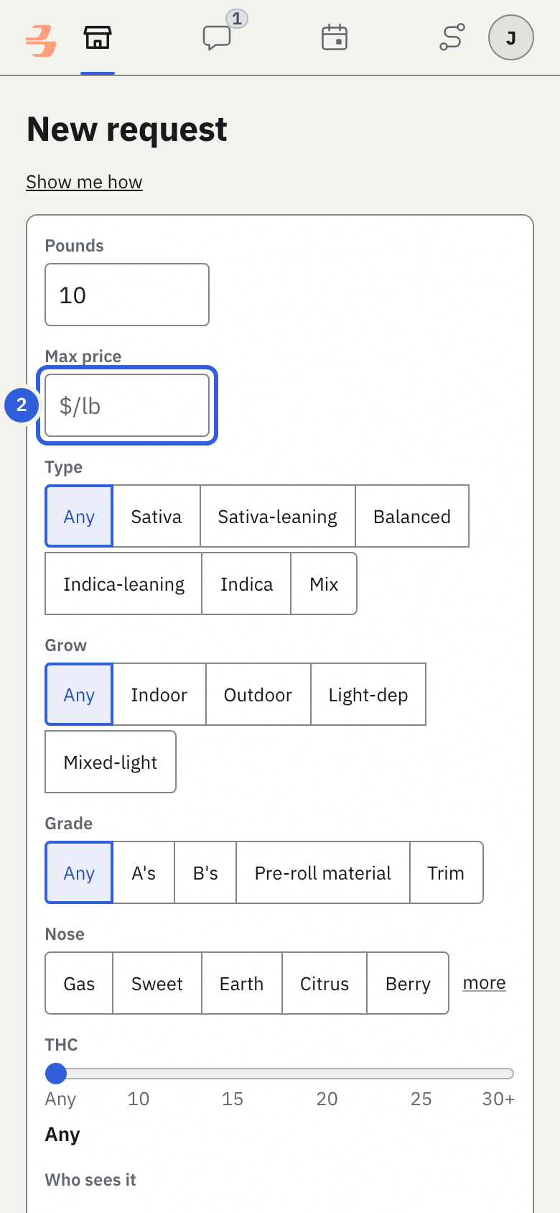560x1213 pixels.
Task: Select Indoor grow option
Action: point(159,694)
